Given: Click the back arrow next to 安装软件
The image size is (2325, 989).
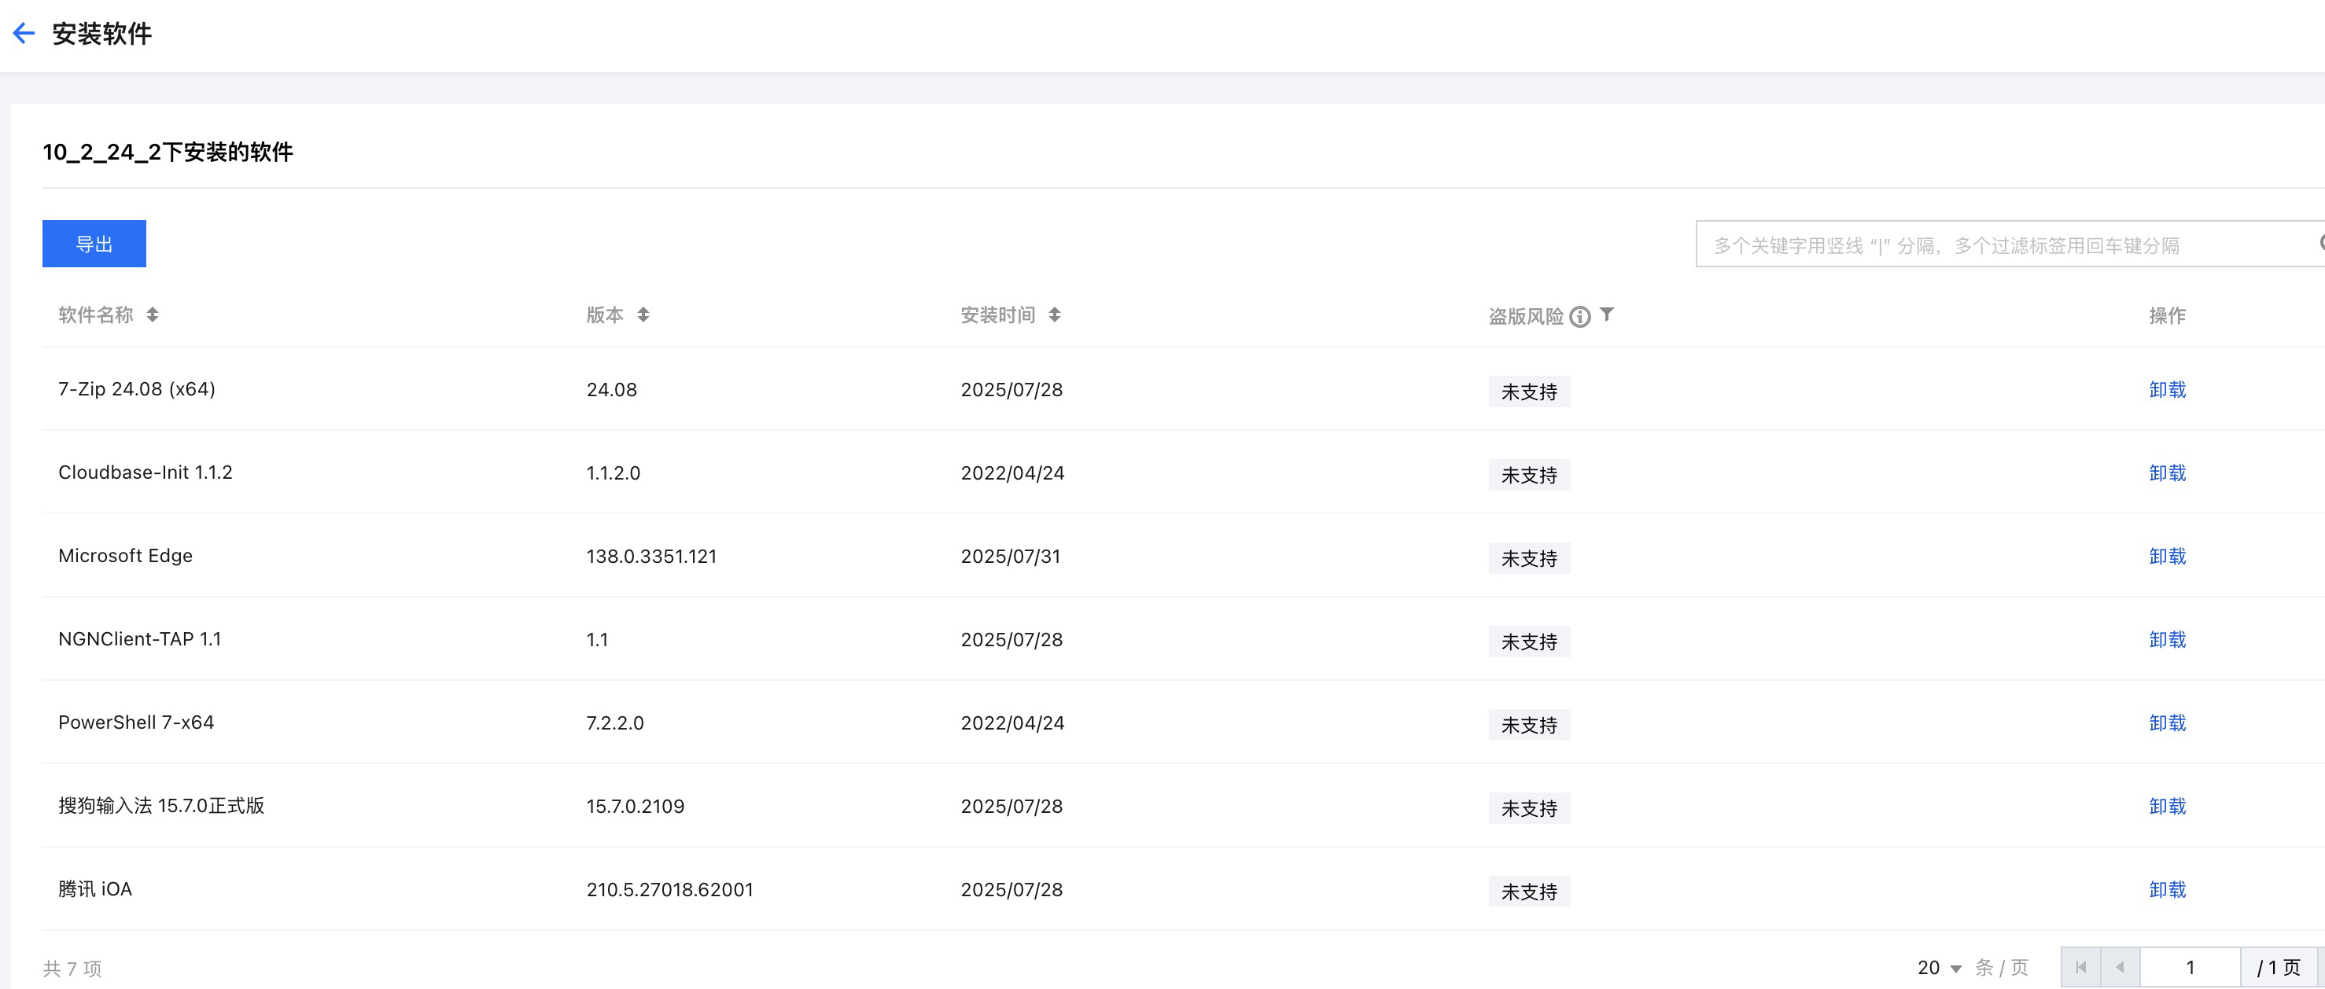Looking at the screenshot, I should pyautogui.click(x=24, y=35).
